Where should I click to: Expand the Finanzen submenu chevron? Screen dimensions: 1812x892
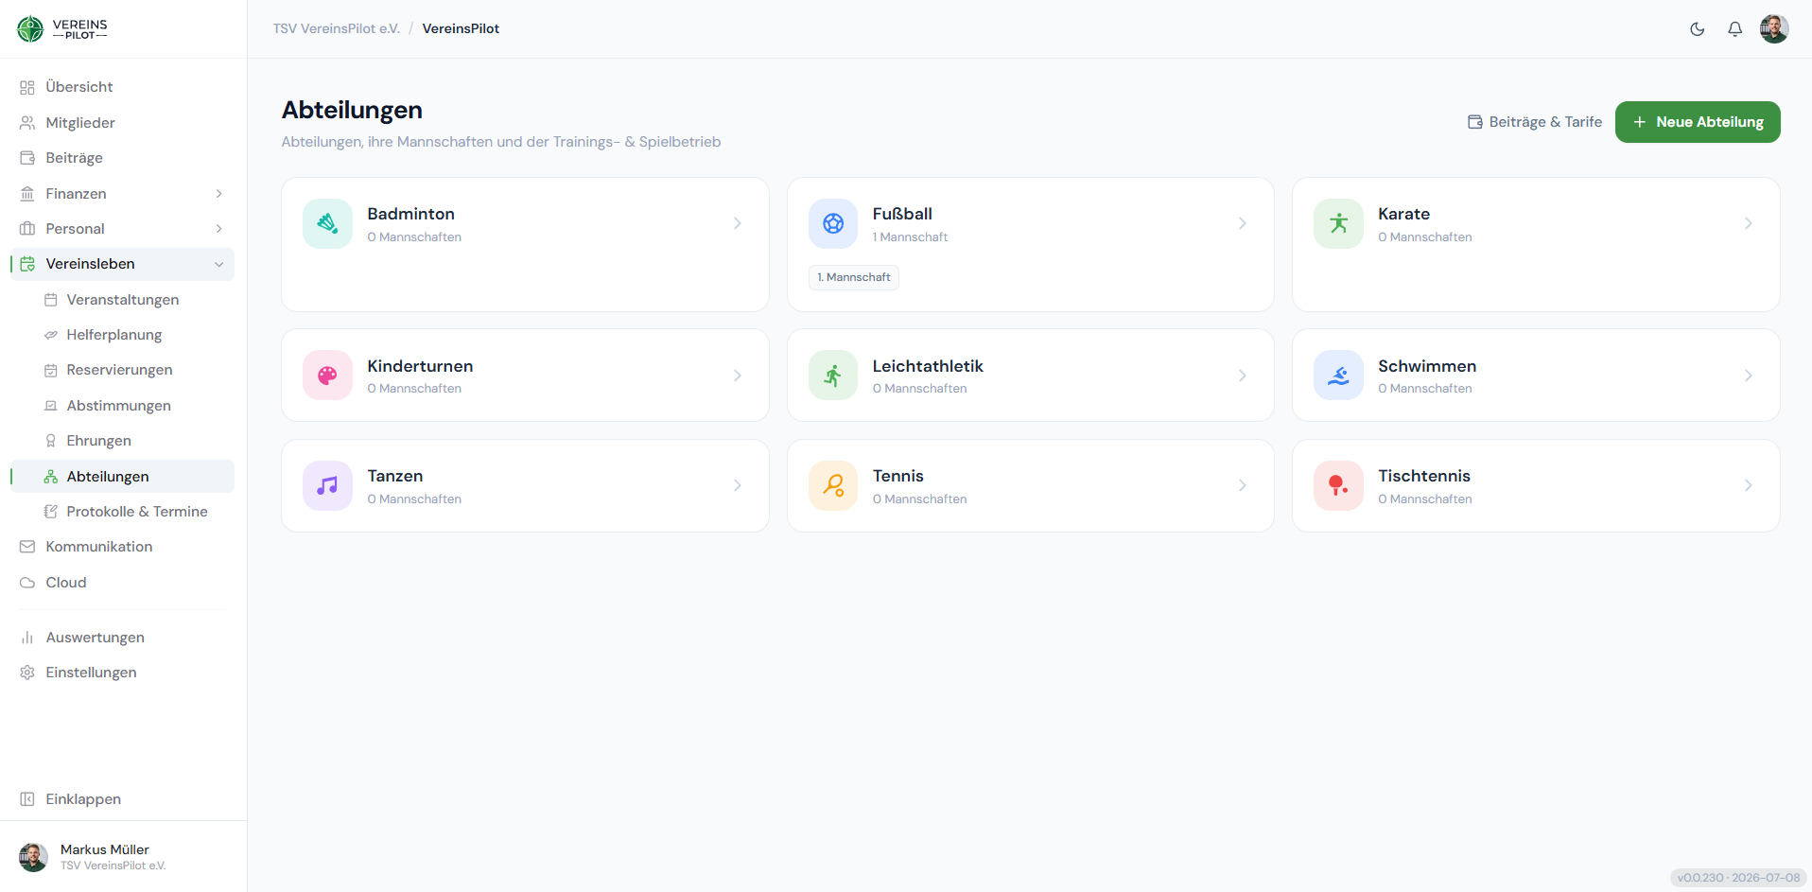219,194
